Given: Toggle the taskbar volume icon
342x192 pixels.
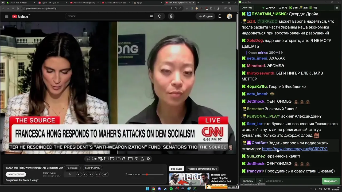Looking at the screenshot, I should [328, 189].
